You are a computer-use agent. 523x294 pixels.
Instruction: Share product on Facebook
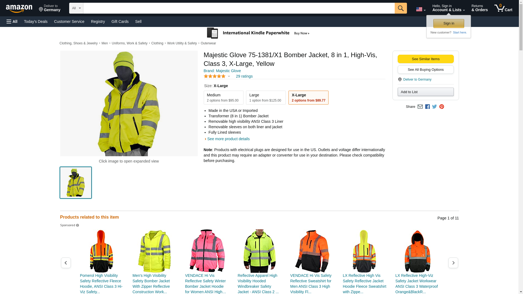(x=427, y=107)
